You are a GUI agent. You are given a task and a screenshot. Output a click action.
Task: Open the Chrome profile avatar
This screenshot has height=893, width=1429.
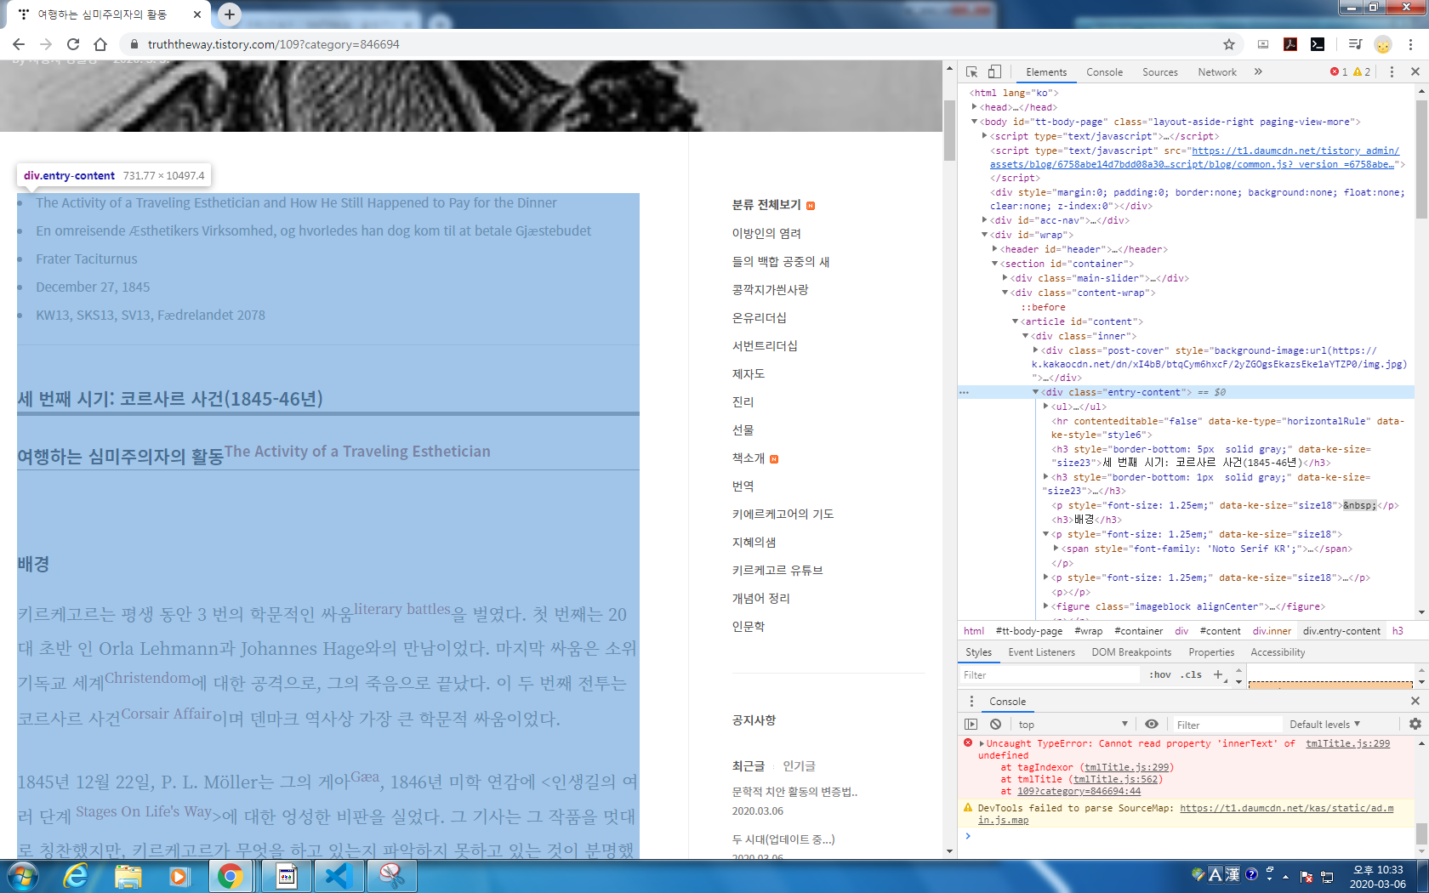click(x=1383, y=44)
